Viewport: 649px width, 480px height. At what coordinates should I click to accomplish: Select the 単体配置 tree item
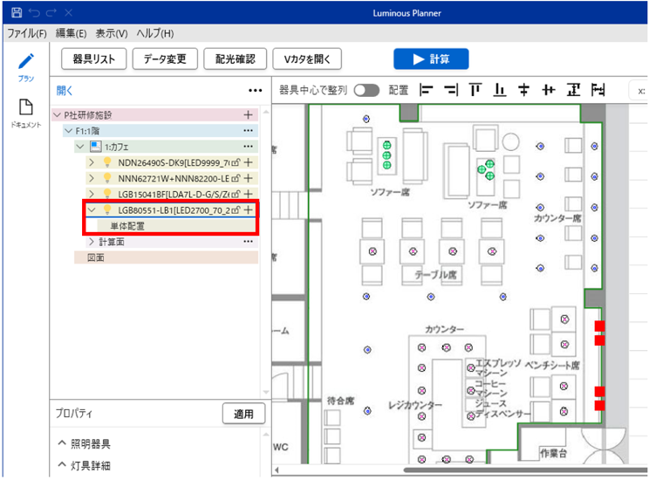(x=127, y=226)
